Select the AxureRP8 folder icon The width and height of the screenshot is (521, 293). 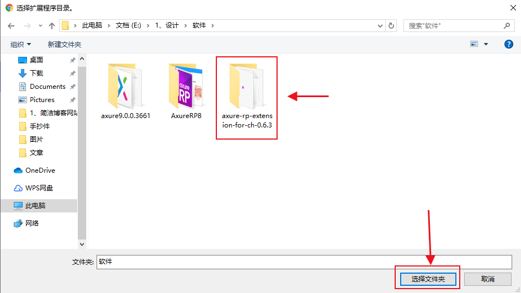(x=186, y=86)
